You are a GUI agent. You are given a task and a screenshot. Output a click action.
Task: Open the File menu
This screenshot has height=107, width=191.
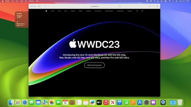point(13,1)
